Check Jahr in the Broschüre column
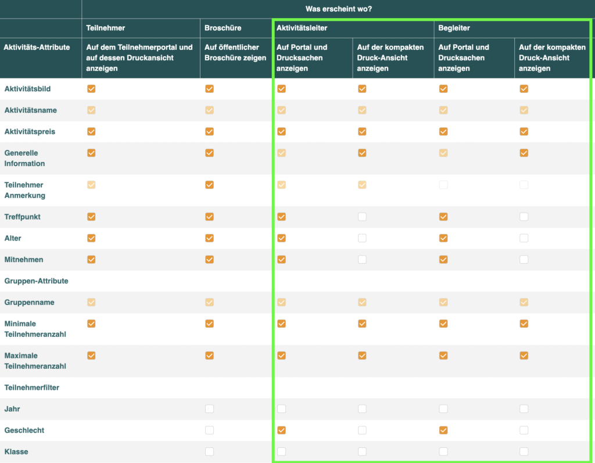 [209, 409]
